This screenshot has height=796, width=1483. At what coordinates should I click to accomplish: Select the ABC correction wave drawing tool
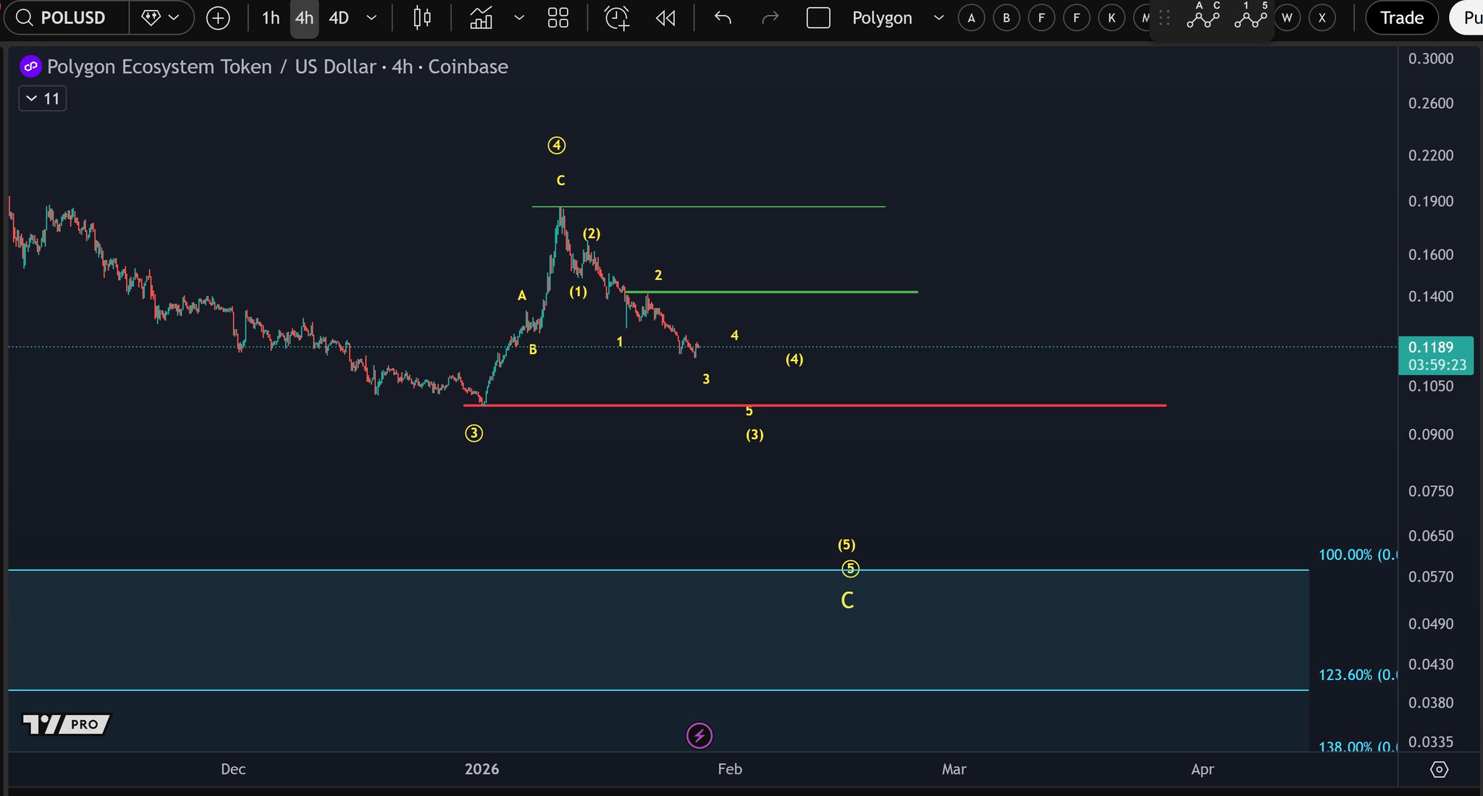click(1203, 16)
